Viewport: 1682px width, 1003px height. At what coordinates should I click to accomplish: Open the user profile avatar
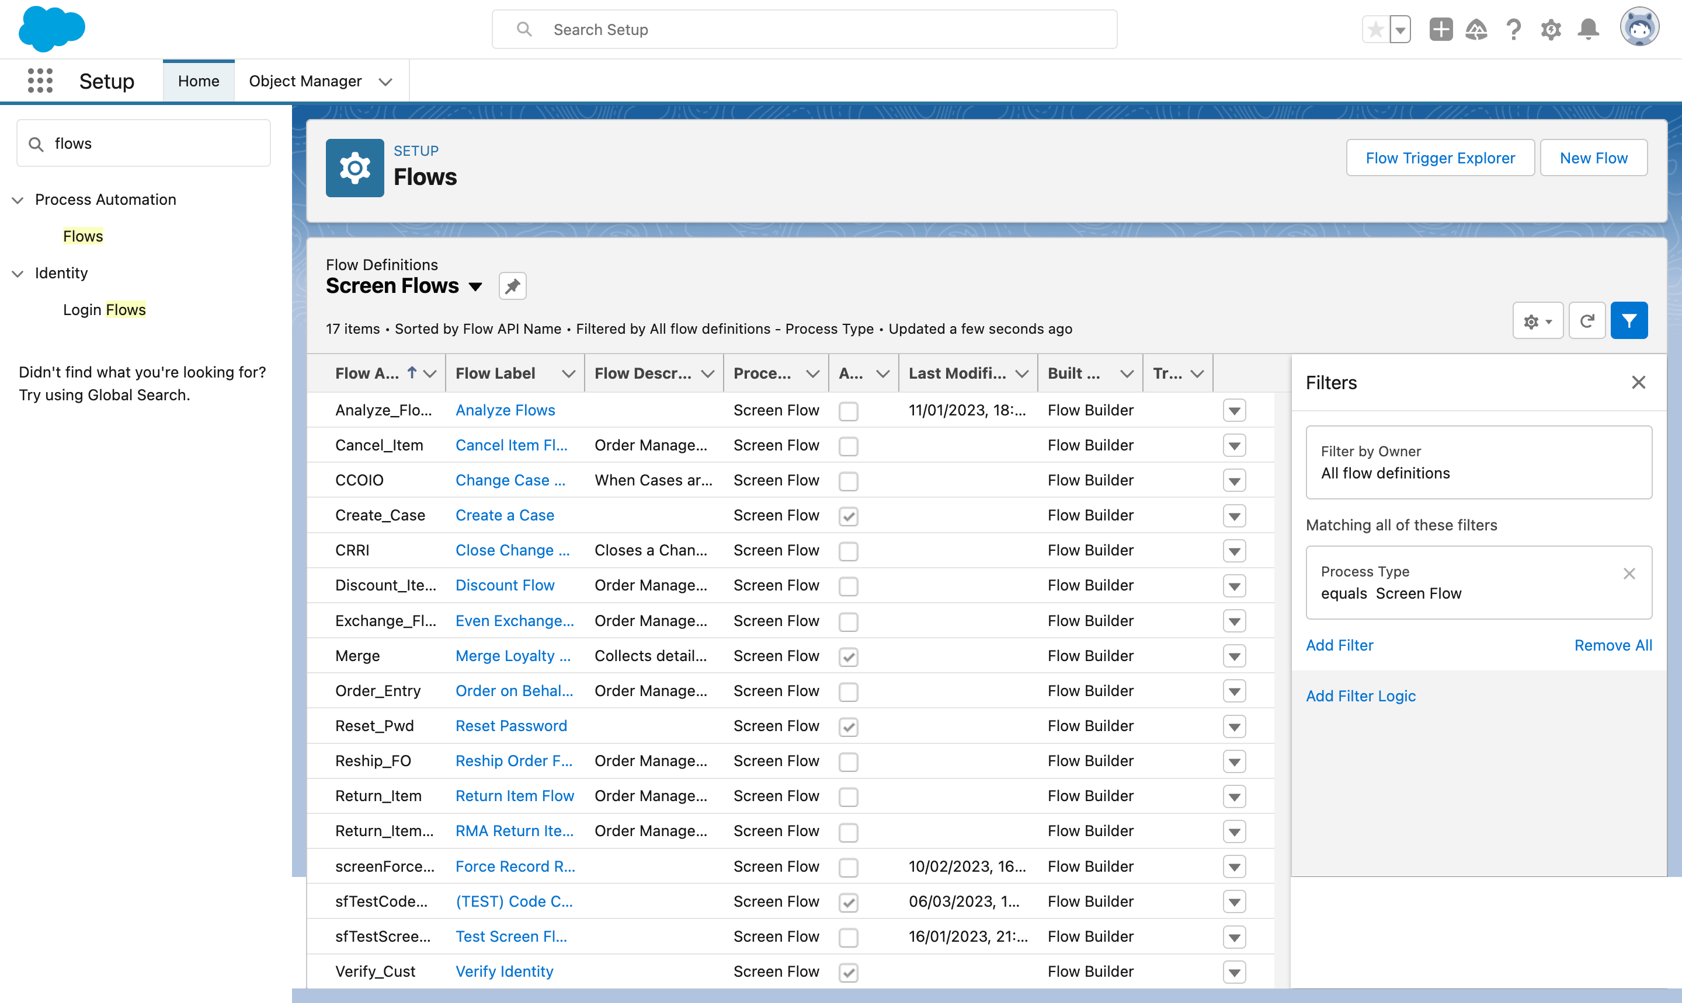click(x=1639, y=27)
